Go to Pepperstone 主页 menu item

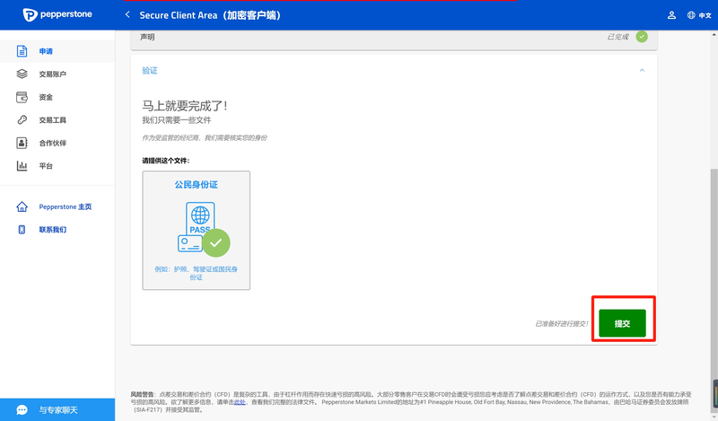pyautogui.click(x=65, y=206)
